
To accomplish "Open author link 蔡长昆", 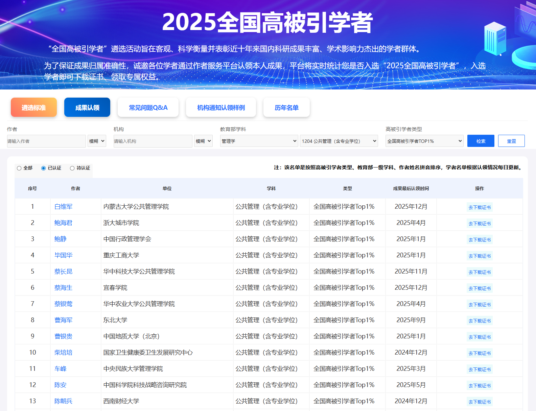I will pyautogui.click(x=64, y=272).
